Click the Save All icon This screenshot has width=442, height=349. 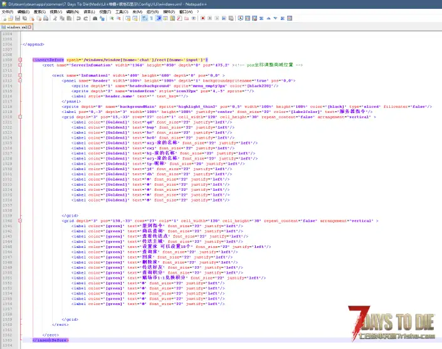click(x=24, y=18)
